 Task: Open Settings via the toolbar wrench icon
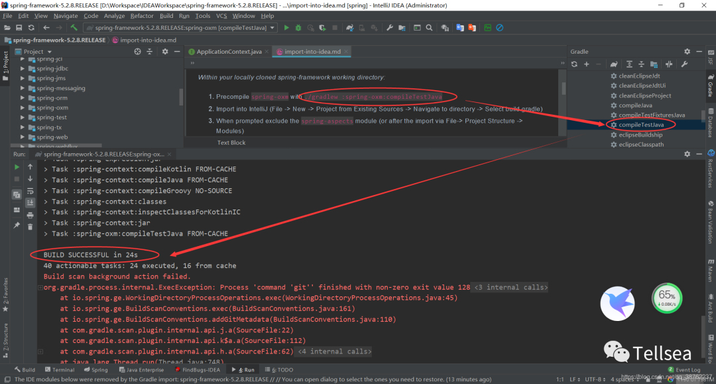coord(390,28)
